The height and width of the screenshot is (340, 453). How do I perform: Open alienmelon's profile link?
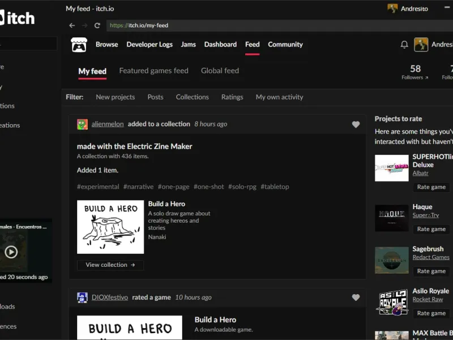108,124
